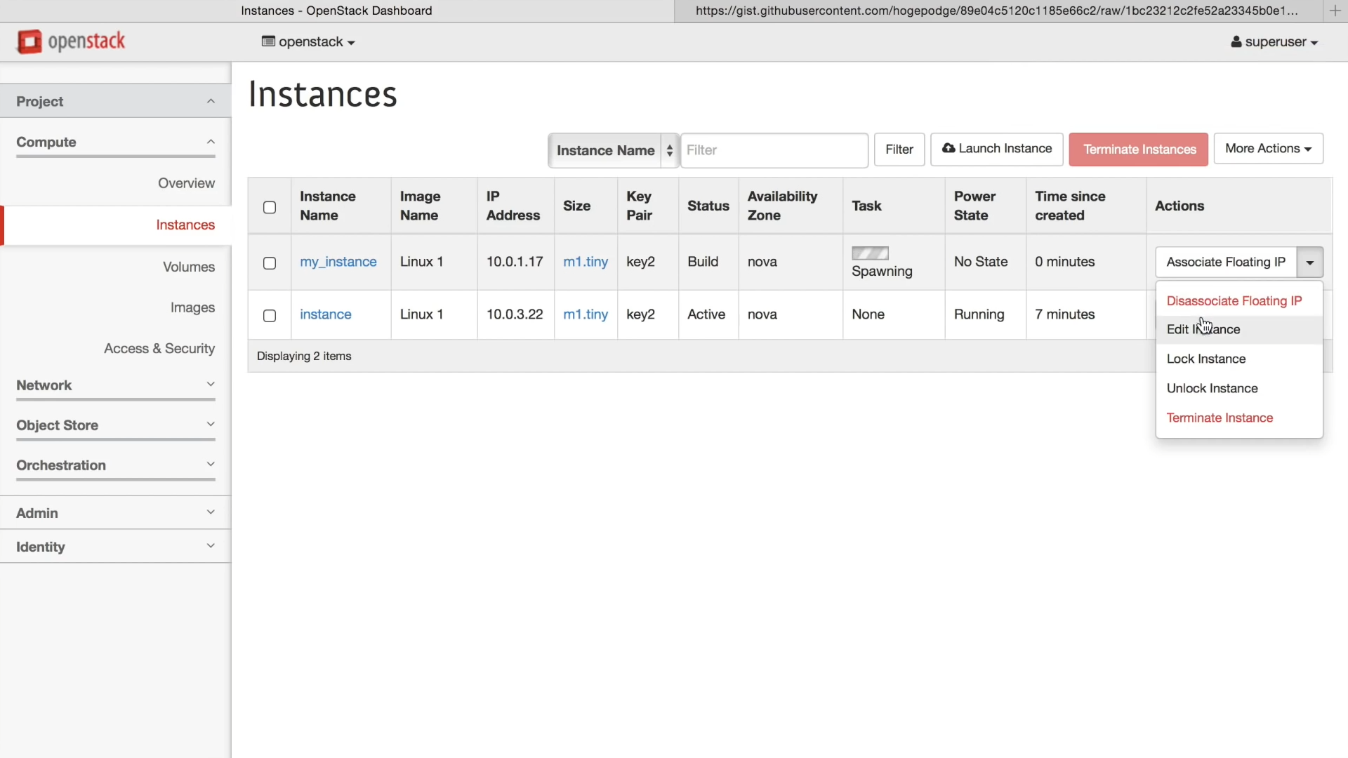Open the my_instance details link
The height and width of the screenshot is (758, 1348).
coord(338,262)
